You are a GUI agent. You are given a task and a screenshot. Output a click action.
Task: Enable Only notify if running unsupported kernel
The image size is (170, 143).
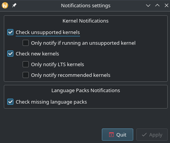click(x=26, y=43)
